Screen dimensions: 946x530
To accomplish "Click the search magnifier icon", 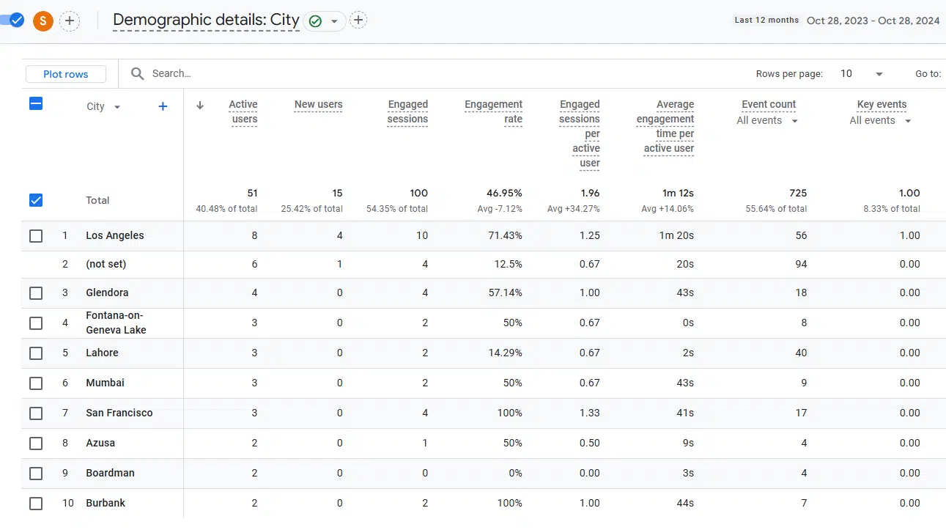I will tap(137, 73).
